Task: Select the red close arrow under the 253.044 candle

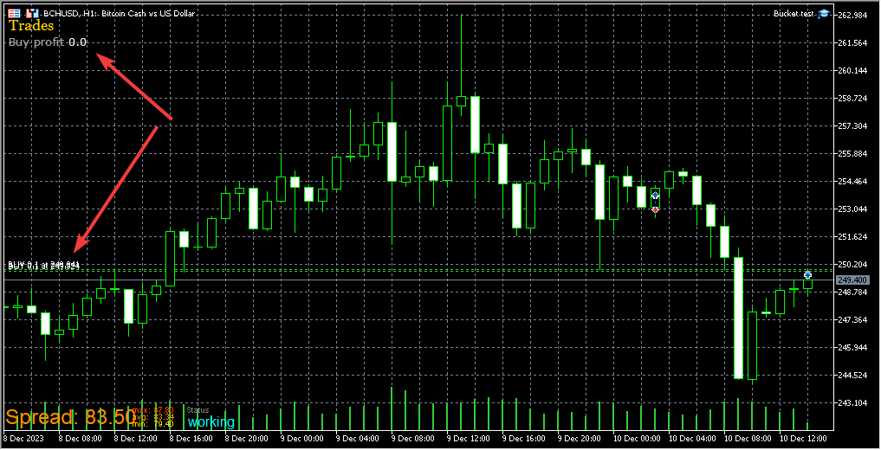Action: coord(655,209)
